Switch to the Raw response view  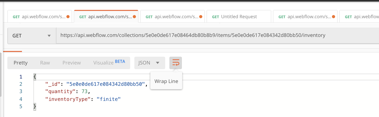click(45, 63)
